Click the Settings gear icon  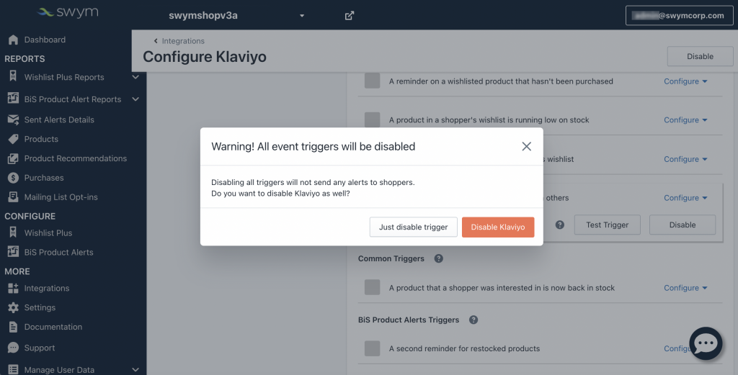13,308
